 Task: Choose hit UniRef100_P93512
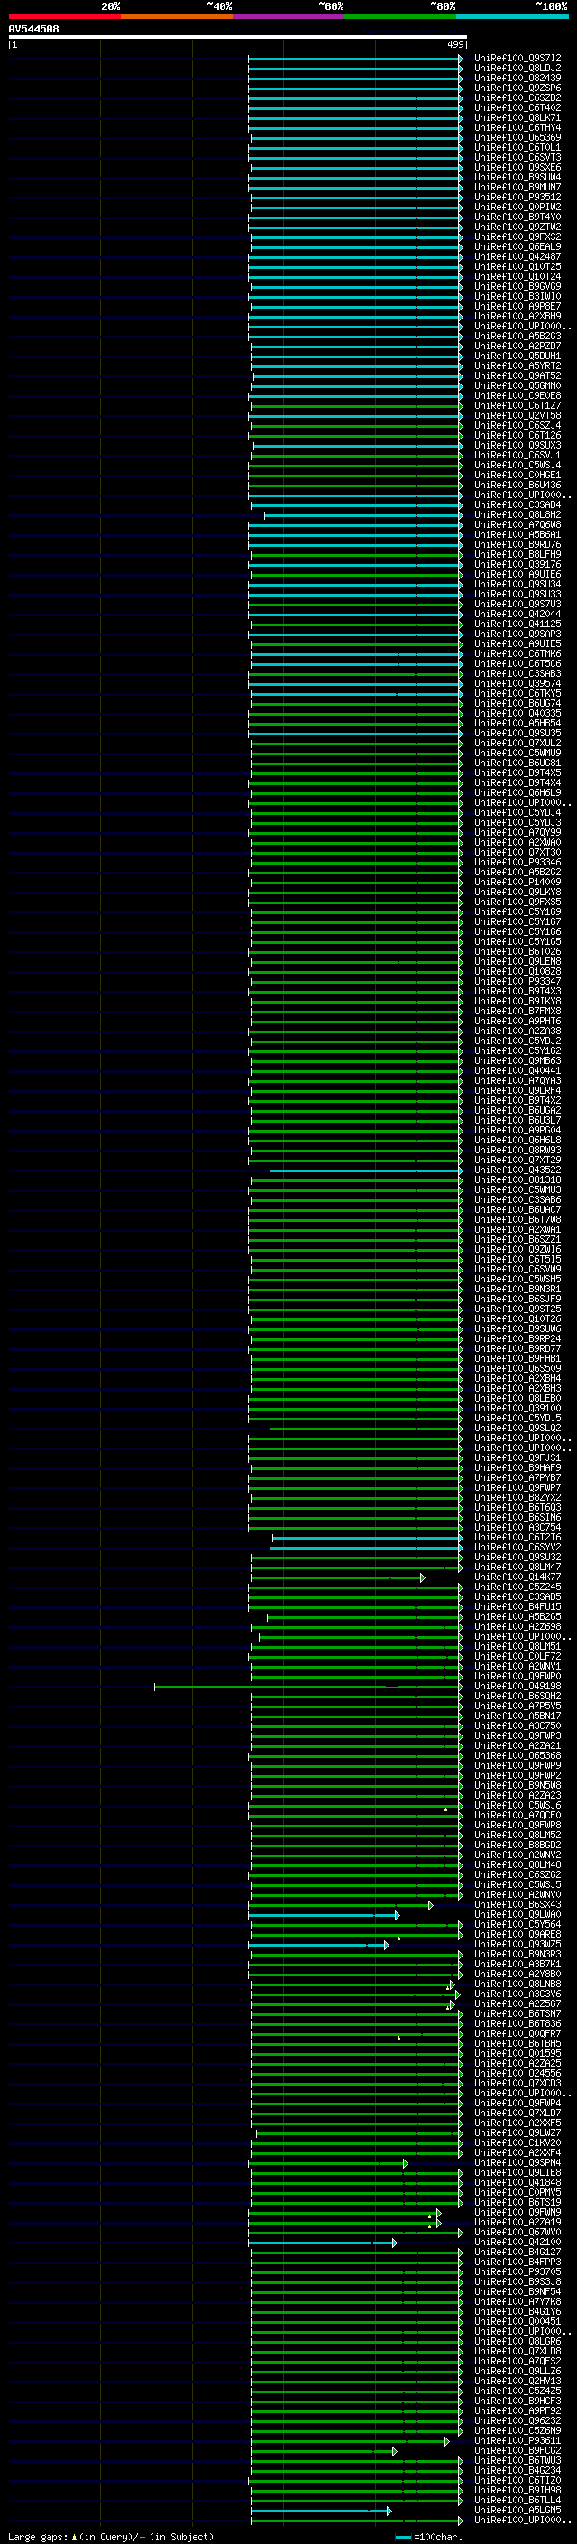tap(517, 198)
